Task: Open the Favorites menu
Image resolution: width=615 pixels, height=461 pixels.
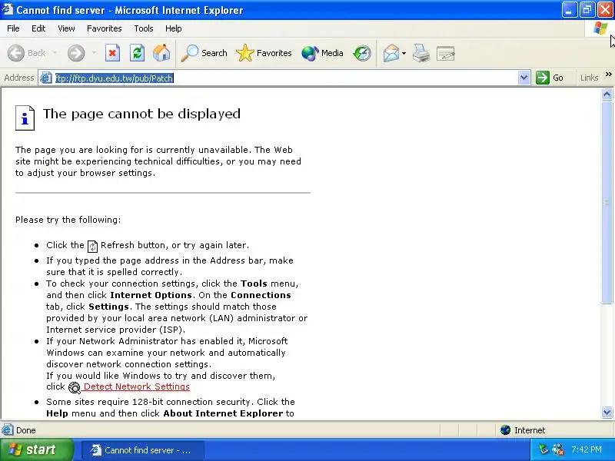Action: tap(105, 28)
